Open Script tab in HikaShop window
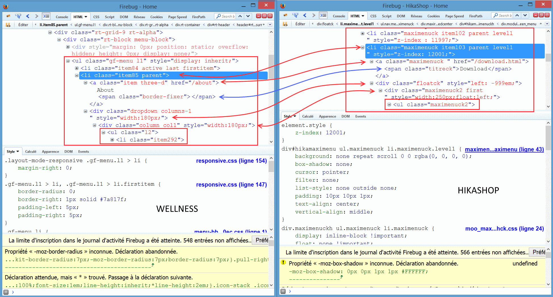The image size is (553, 297). (387, 16)
